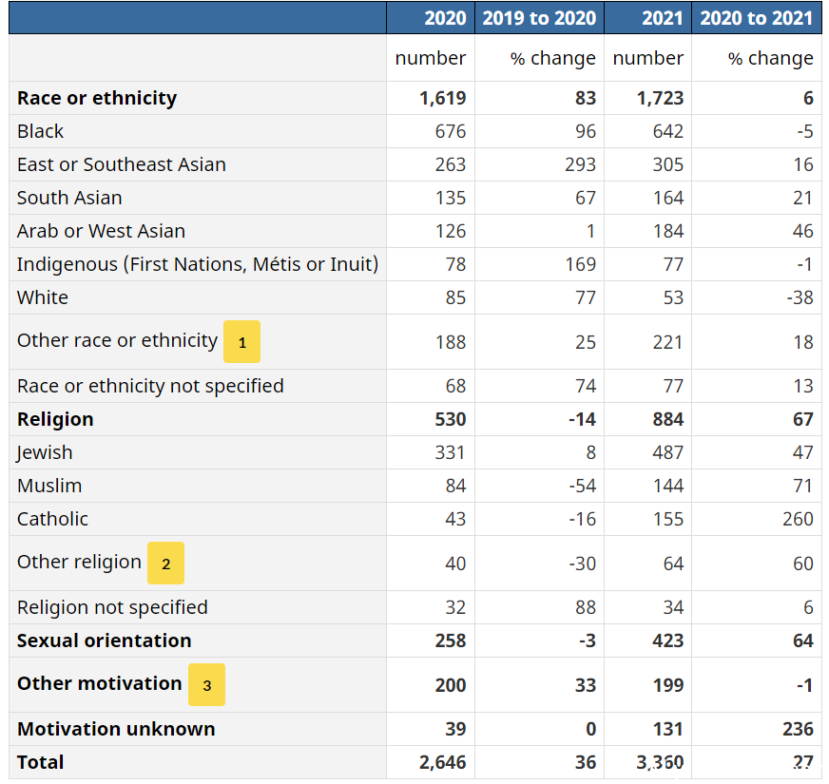Image resolution: width=829 pixels, height=784 pixels.
Task: Select the 2020 column header
Action: 445,18
